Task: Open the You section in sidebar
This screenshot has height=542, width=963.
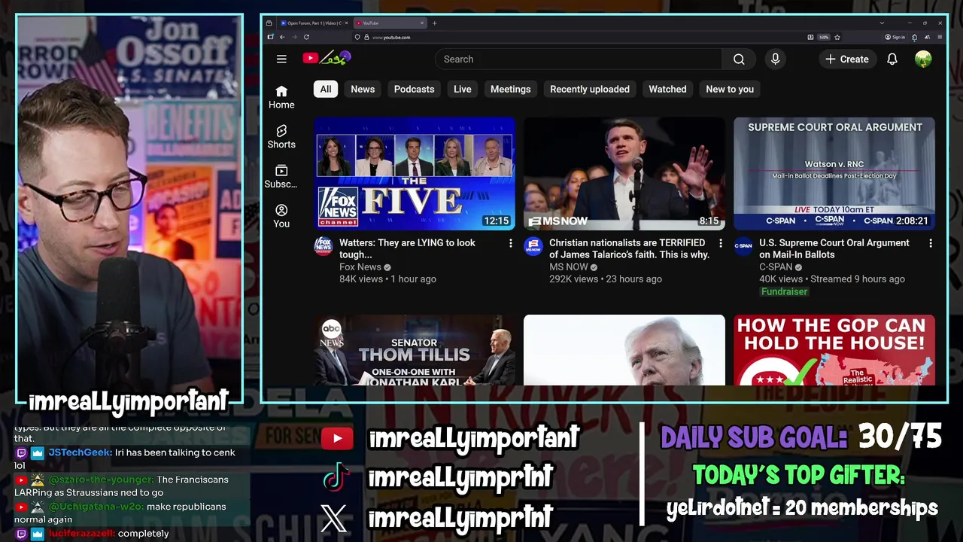Action: 281,216
